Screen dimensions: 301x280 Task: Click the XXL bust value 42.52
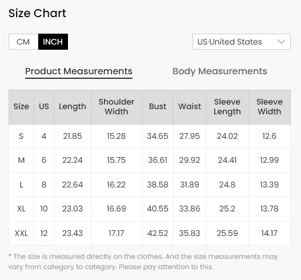pos(158,233)
